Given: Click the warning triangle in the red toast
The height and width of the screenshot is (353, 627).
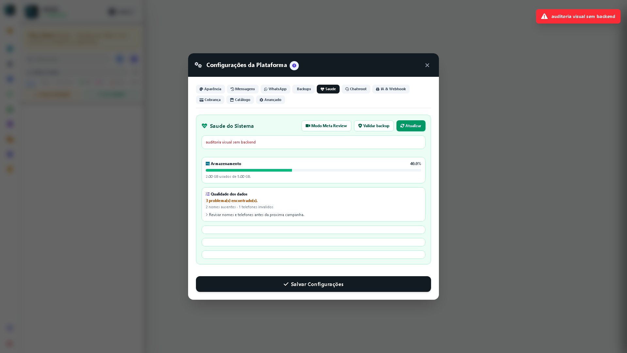Looking at the screenshot, I should (544, 16).
